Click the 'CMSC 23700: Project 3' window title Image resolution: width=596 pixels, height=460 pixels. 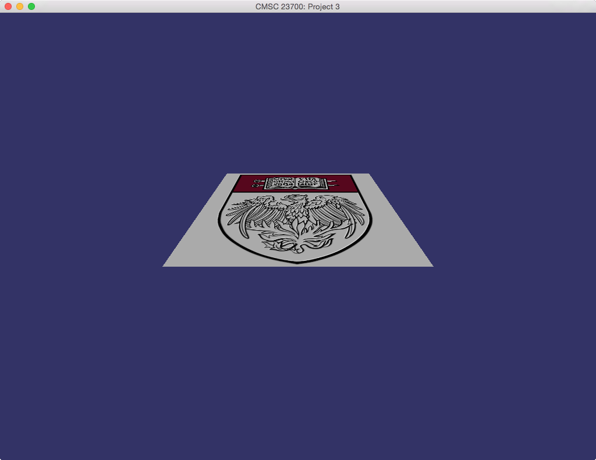pos(297,6)
